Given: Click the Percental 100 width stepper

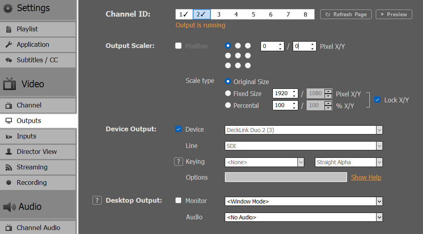Looking at the screenshot, I should (294, 105).
